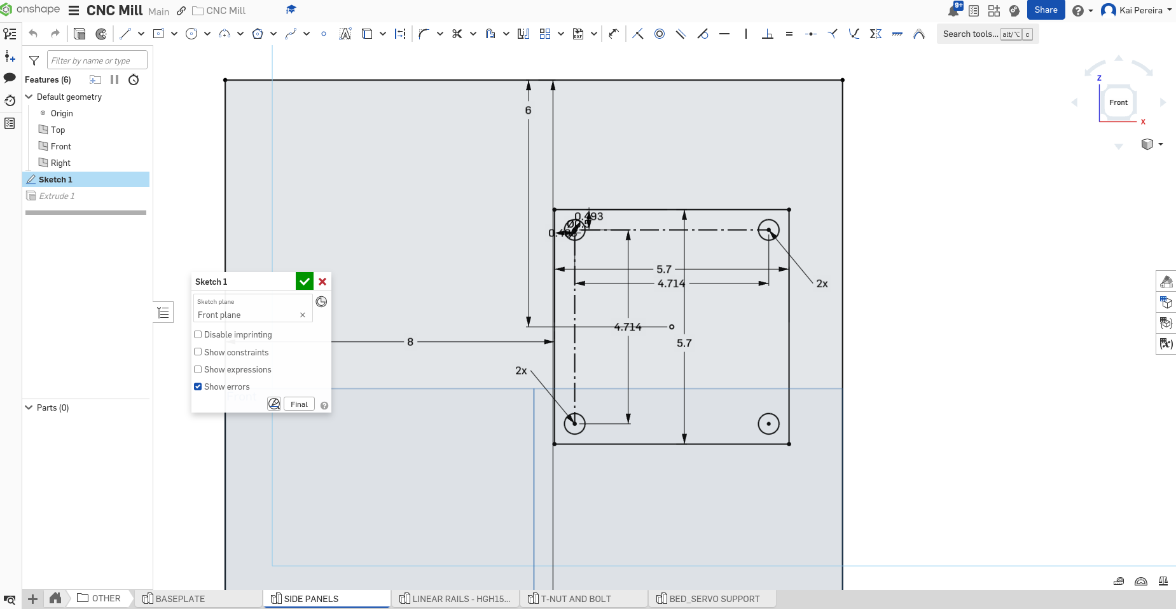Activate the Circle tool
The image size is (1176, 609).
[x=191, y=34]
